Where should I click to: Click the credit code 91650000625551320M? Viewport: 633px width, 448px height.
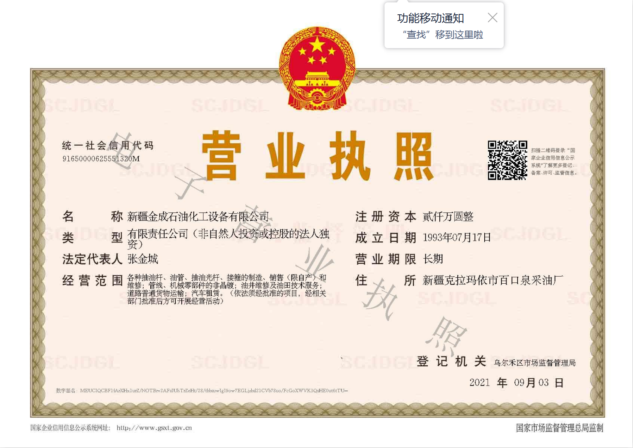(x=101, y=159)
